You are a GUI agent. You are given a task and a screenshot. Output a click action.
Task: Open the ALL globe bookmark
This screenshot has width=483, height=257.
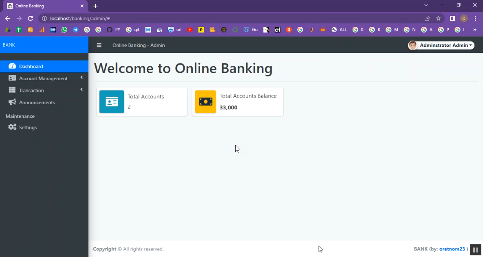click(x=339, y=30)
